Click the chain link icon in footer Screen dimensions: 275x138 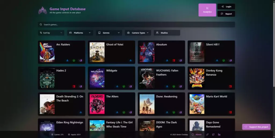(207, 135)
